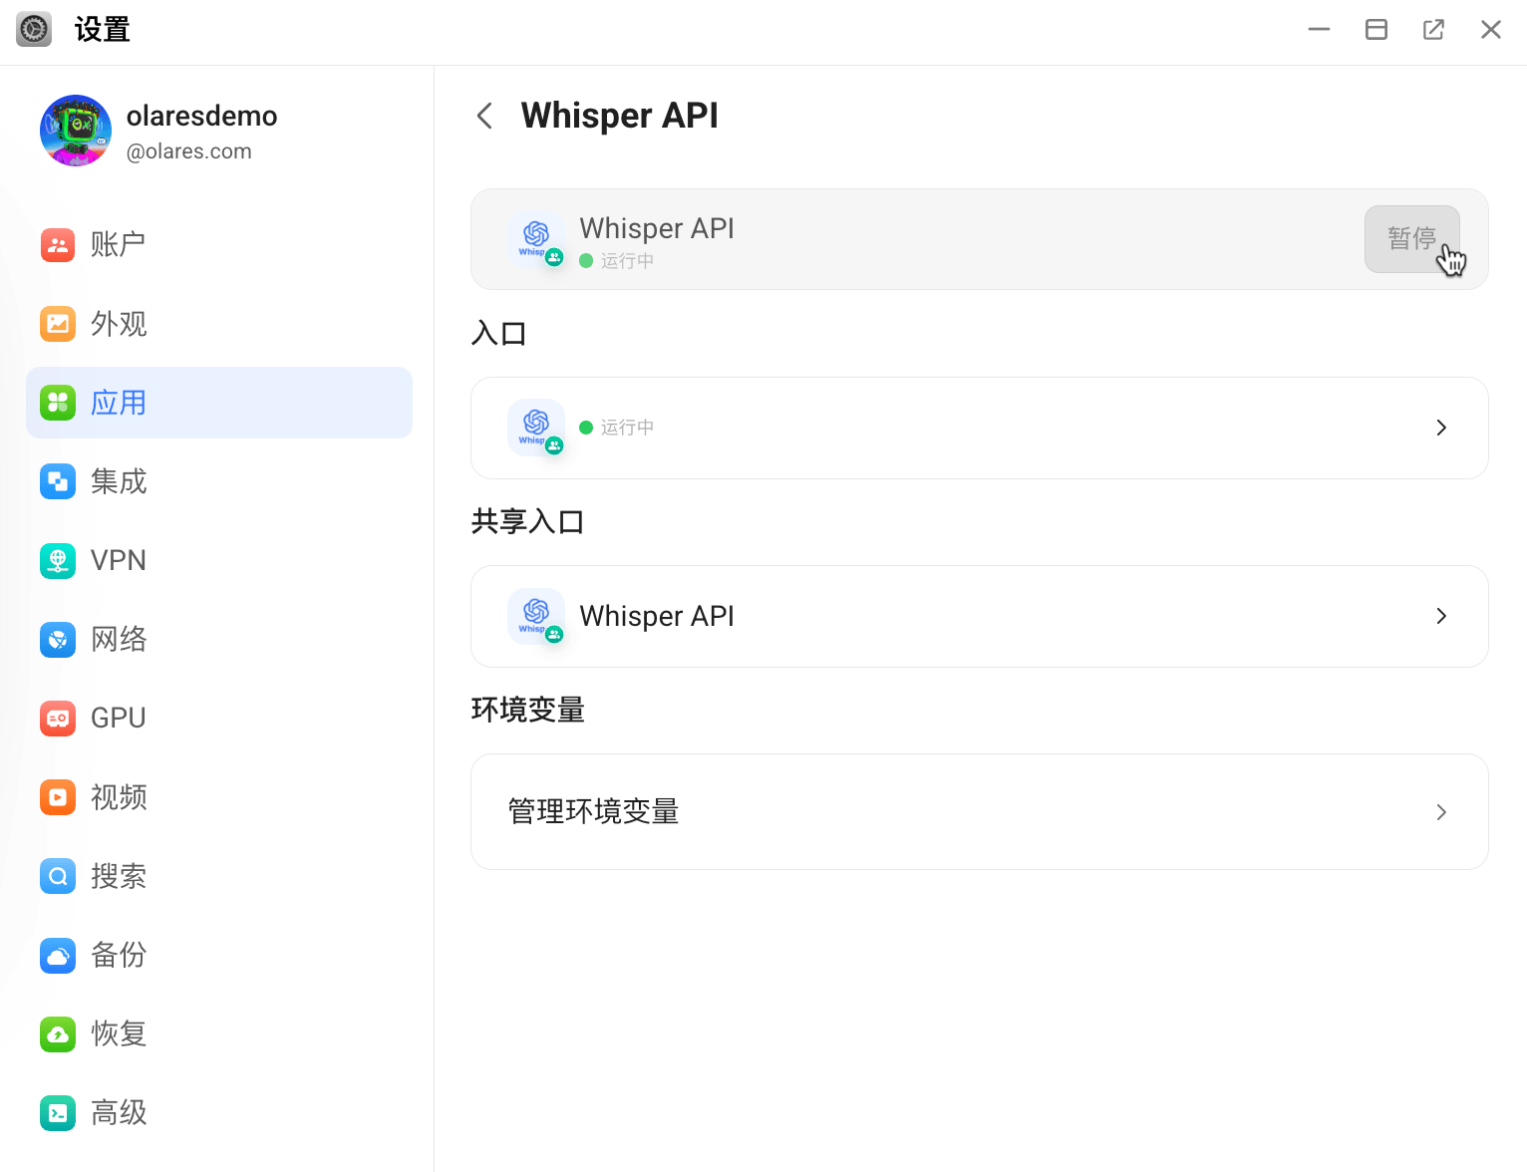Open VPN settings icon

tap(58, 560)
